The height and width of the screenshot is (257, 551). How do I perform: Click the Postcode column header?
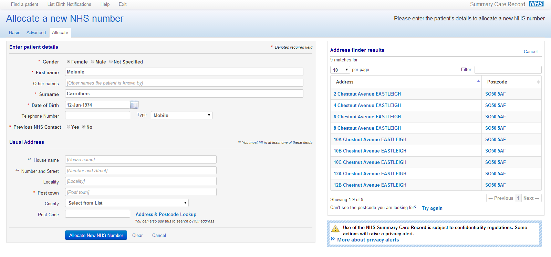click(x=511, y=82)
